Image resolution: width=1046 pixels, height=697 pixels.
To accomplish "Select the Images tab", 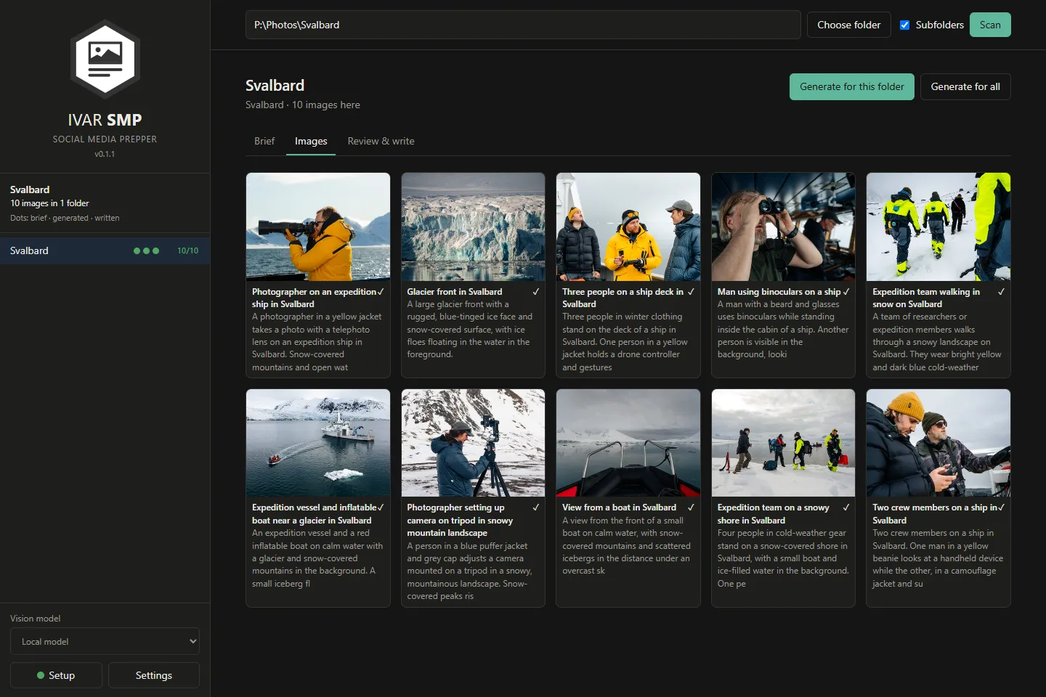I will (x=311, y=141).
